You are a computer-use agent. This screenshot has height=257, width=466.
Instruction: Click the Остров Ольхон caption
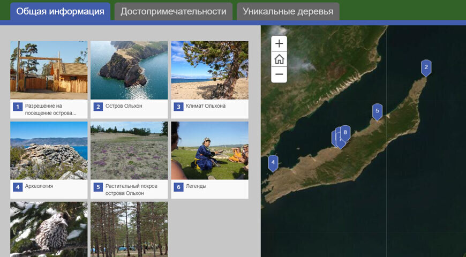pyautogui.click(x=124, y=106)
